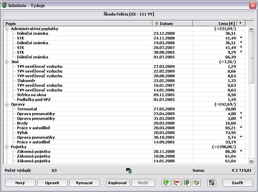This screenshot has width=258, height=192.
Task: Click the green refresh arrows icon button
Action: 212,183
